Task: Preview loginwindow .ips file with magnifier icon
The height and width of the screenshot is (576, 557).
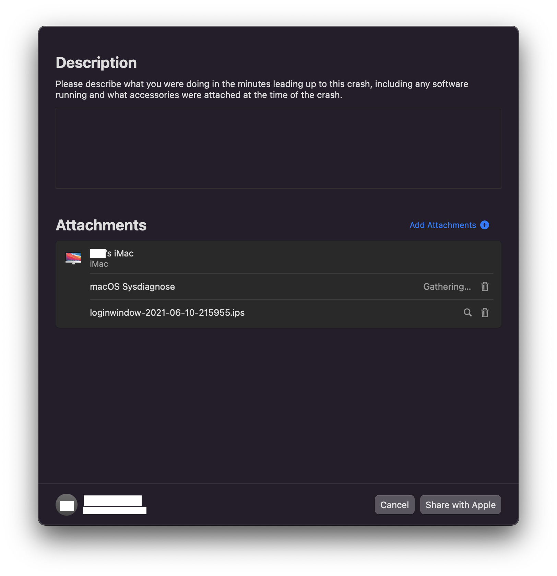Action: 467,312
